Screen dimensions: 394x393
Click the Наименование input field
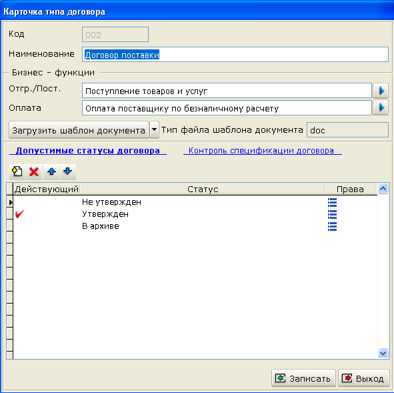tap(235, 55)
